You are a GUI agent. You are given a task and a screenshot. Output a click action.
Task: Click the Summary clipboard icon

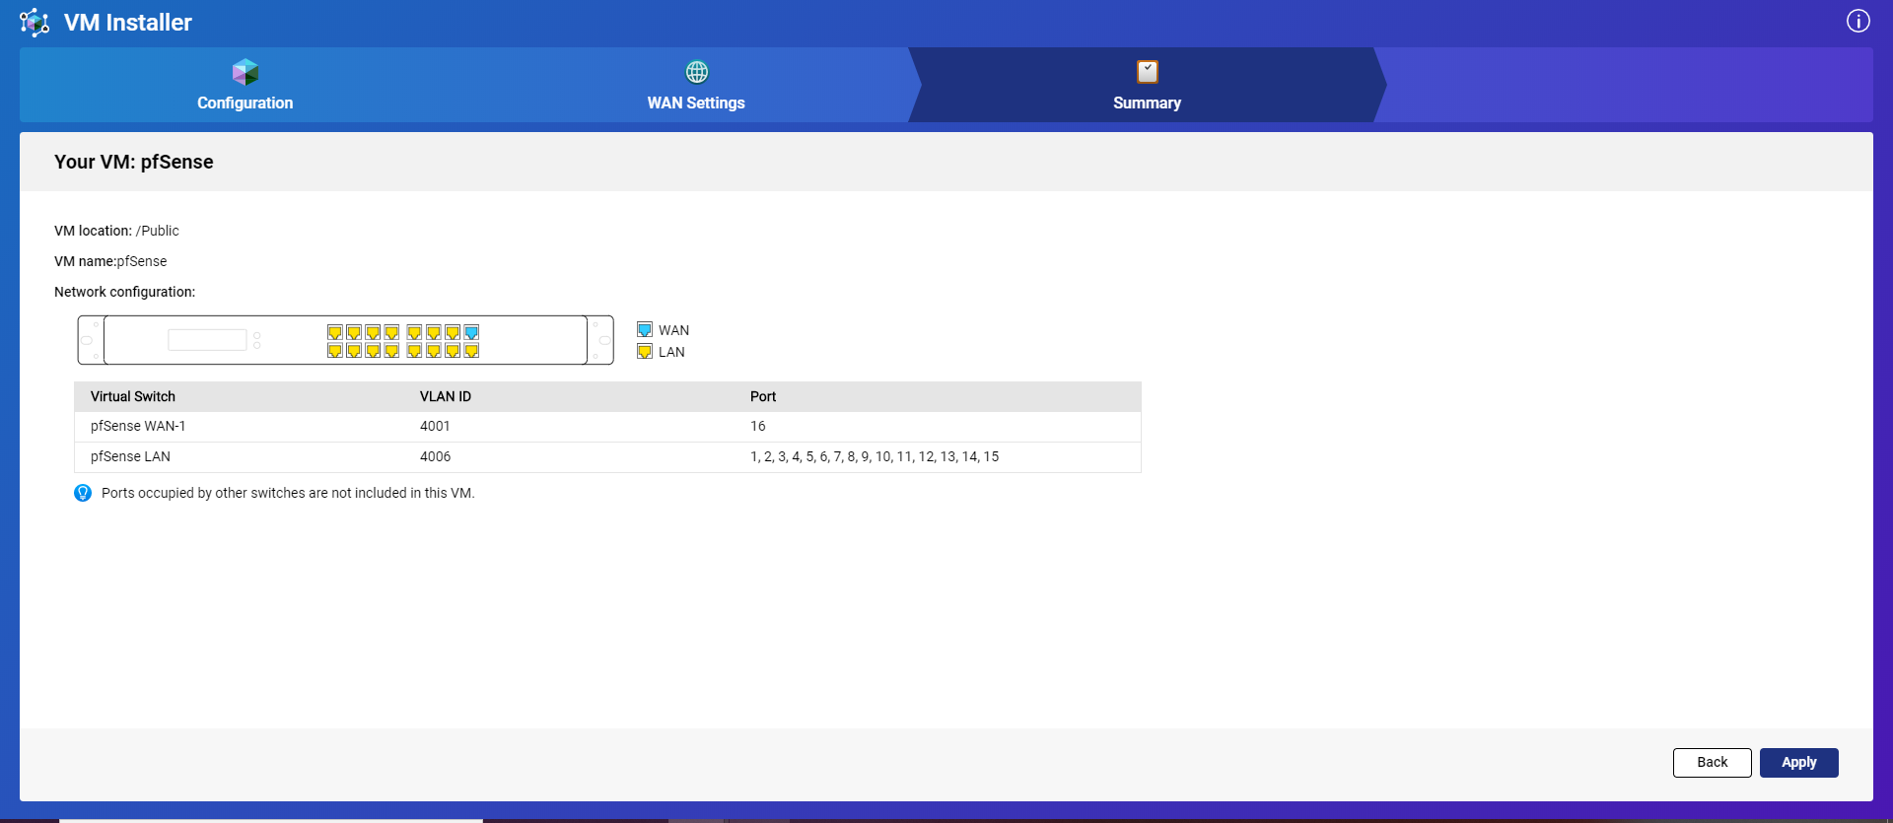(1147, 72)
